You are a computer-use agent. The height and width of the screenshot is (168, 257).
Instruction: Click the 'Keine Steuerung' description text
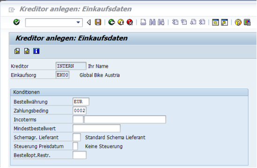click(104, 146)
